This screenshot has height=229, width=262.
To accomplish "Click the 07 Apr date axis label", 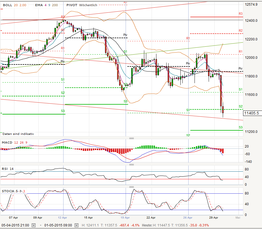I will [x=13, y=218].
